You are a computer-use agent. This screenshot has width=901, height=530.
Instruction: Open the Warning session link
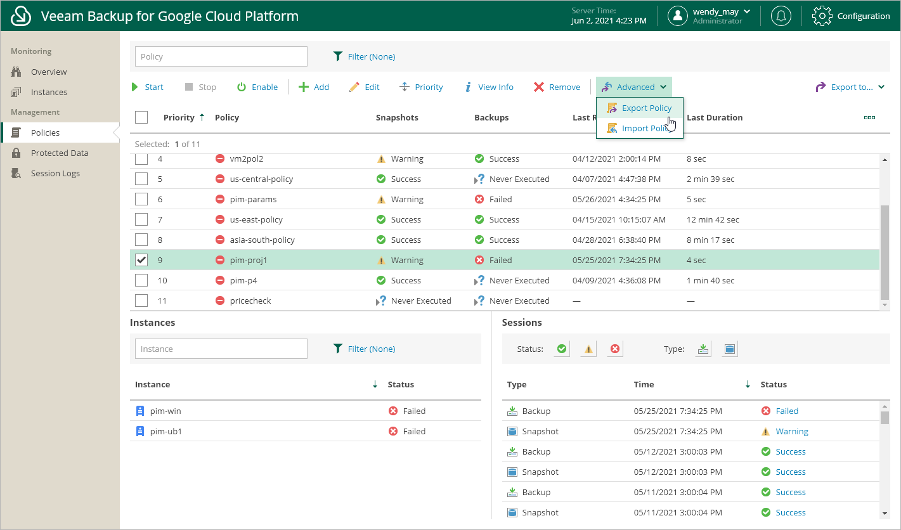coord(792,431)
